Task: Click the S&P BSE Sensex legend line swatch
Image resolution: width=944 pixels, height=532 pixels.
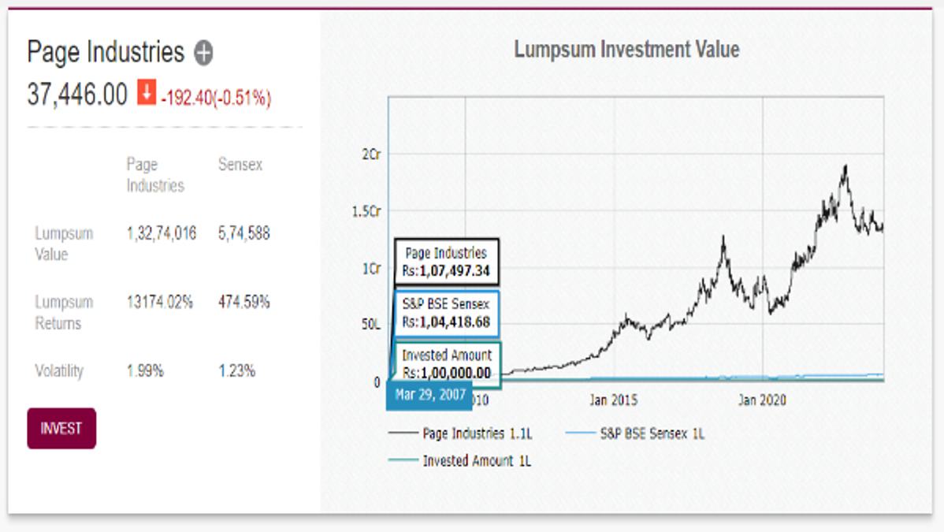Action: click(580, 433)
